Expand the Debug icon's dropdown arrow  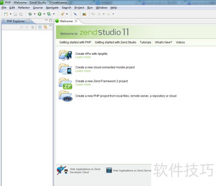pos(35,14)
